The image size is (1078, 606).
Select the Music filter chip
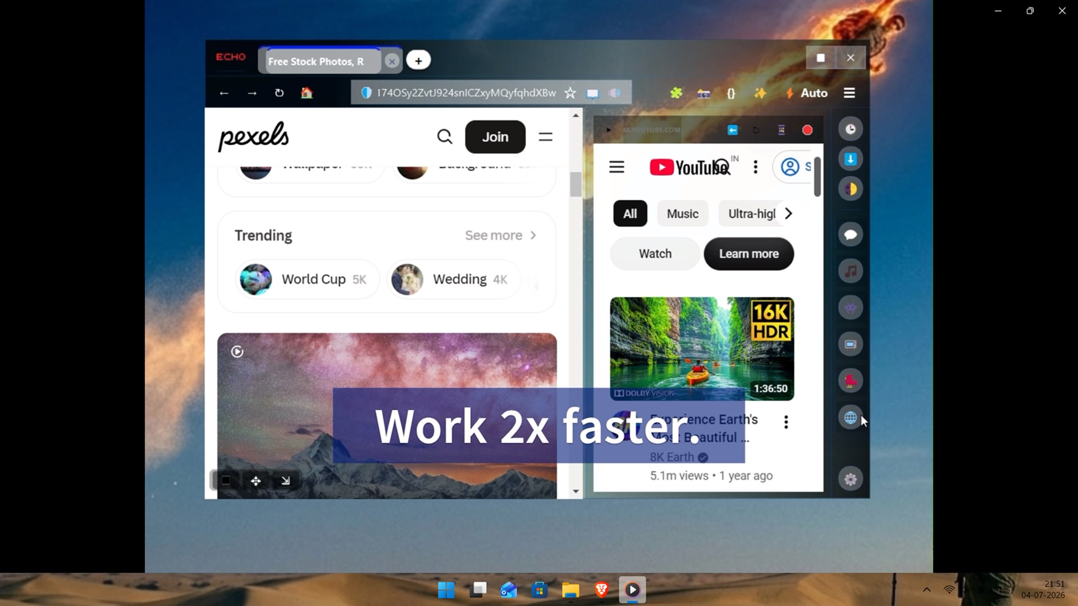pos(683,214)
